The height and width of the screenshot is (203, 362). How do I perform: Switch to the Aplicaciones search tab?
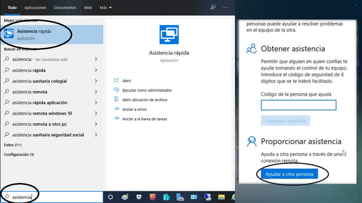(35, 8)
